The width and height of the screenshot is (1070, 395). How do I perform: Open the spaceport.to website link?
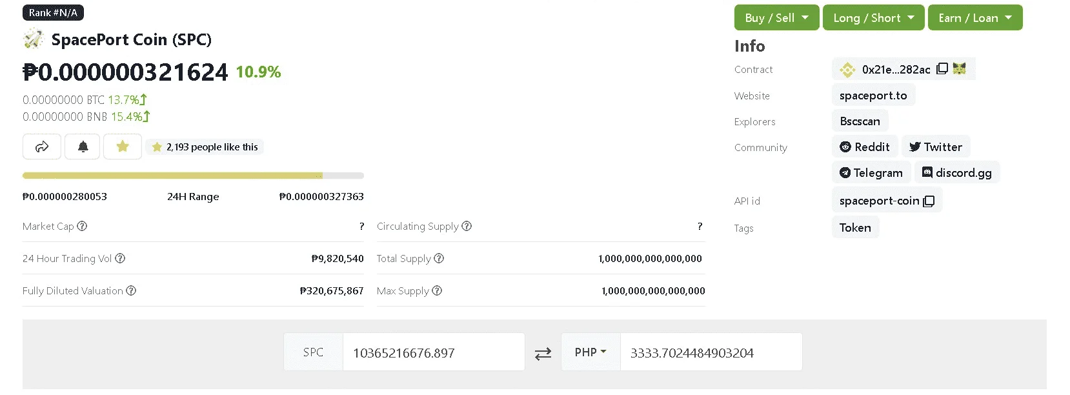pyautogui.click(x=873, y=96)
